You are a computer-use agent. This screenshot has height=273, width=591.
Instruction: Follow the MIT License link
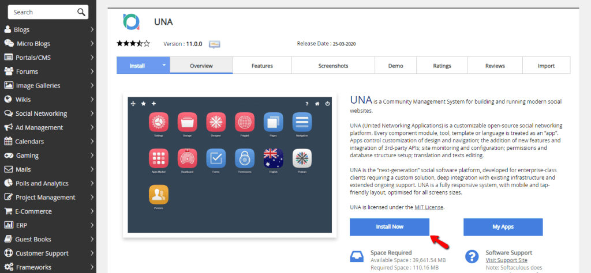(429, 207)
